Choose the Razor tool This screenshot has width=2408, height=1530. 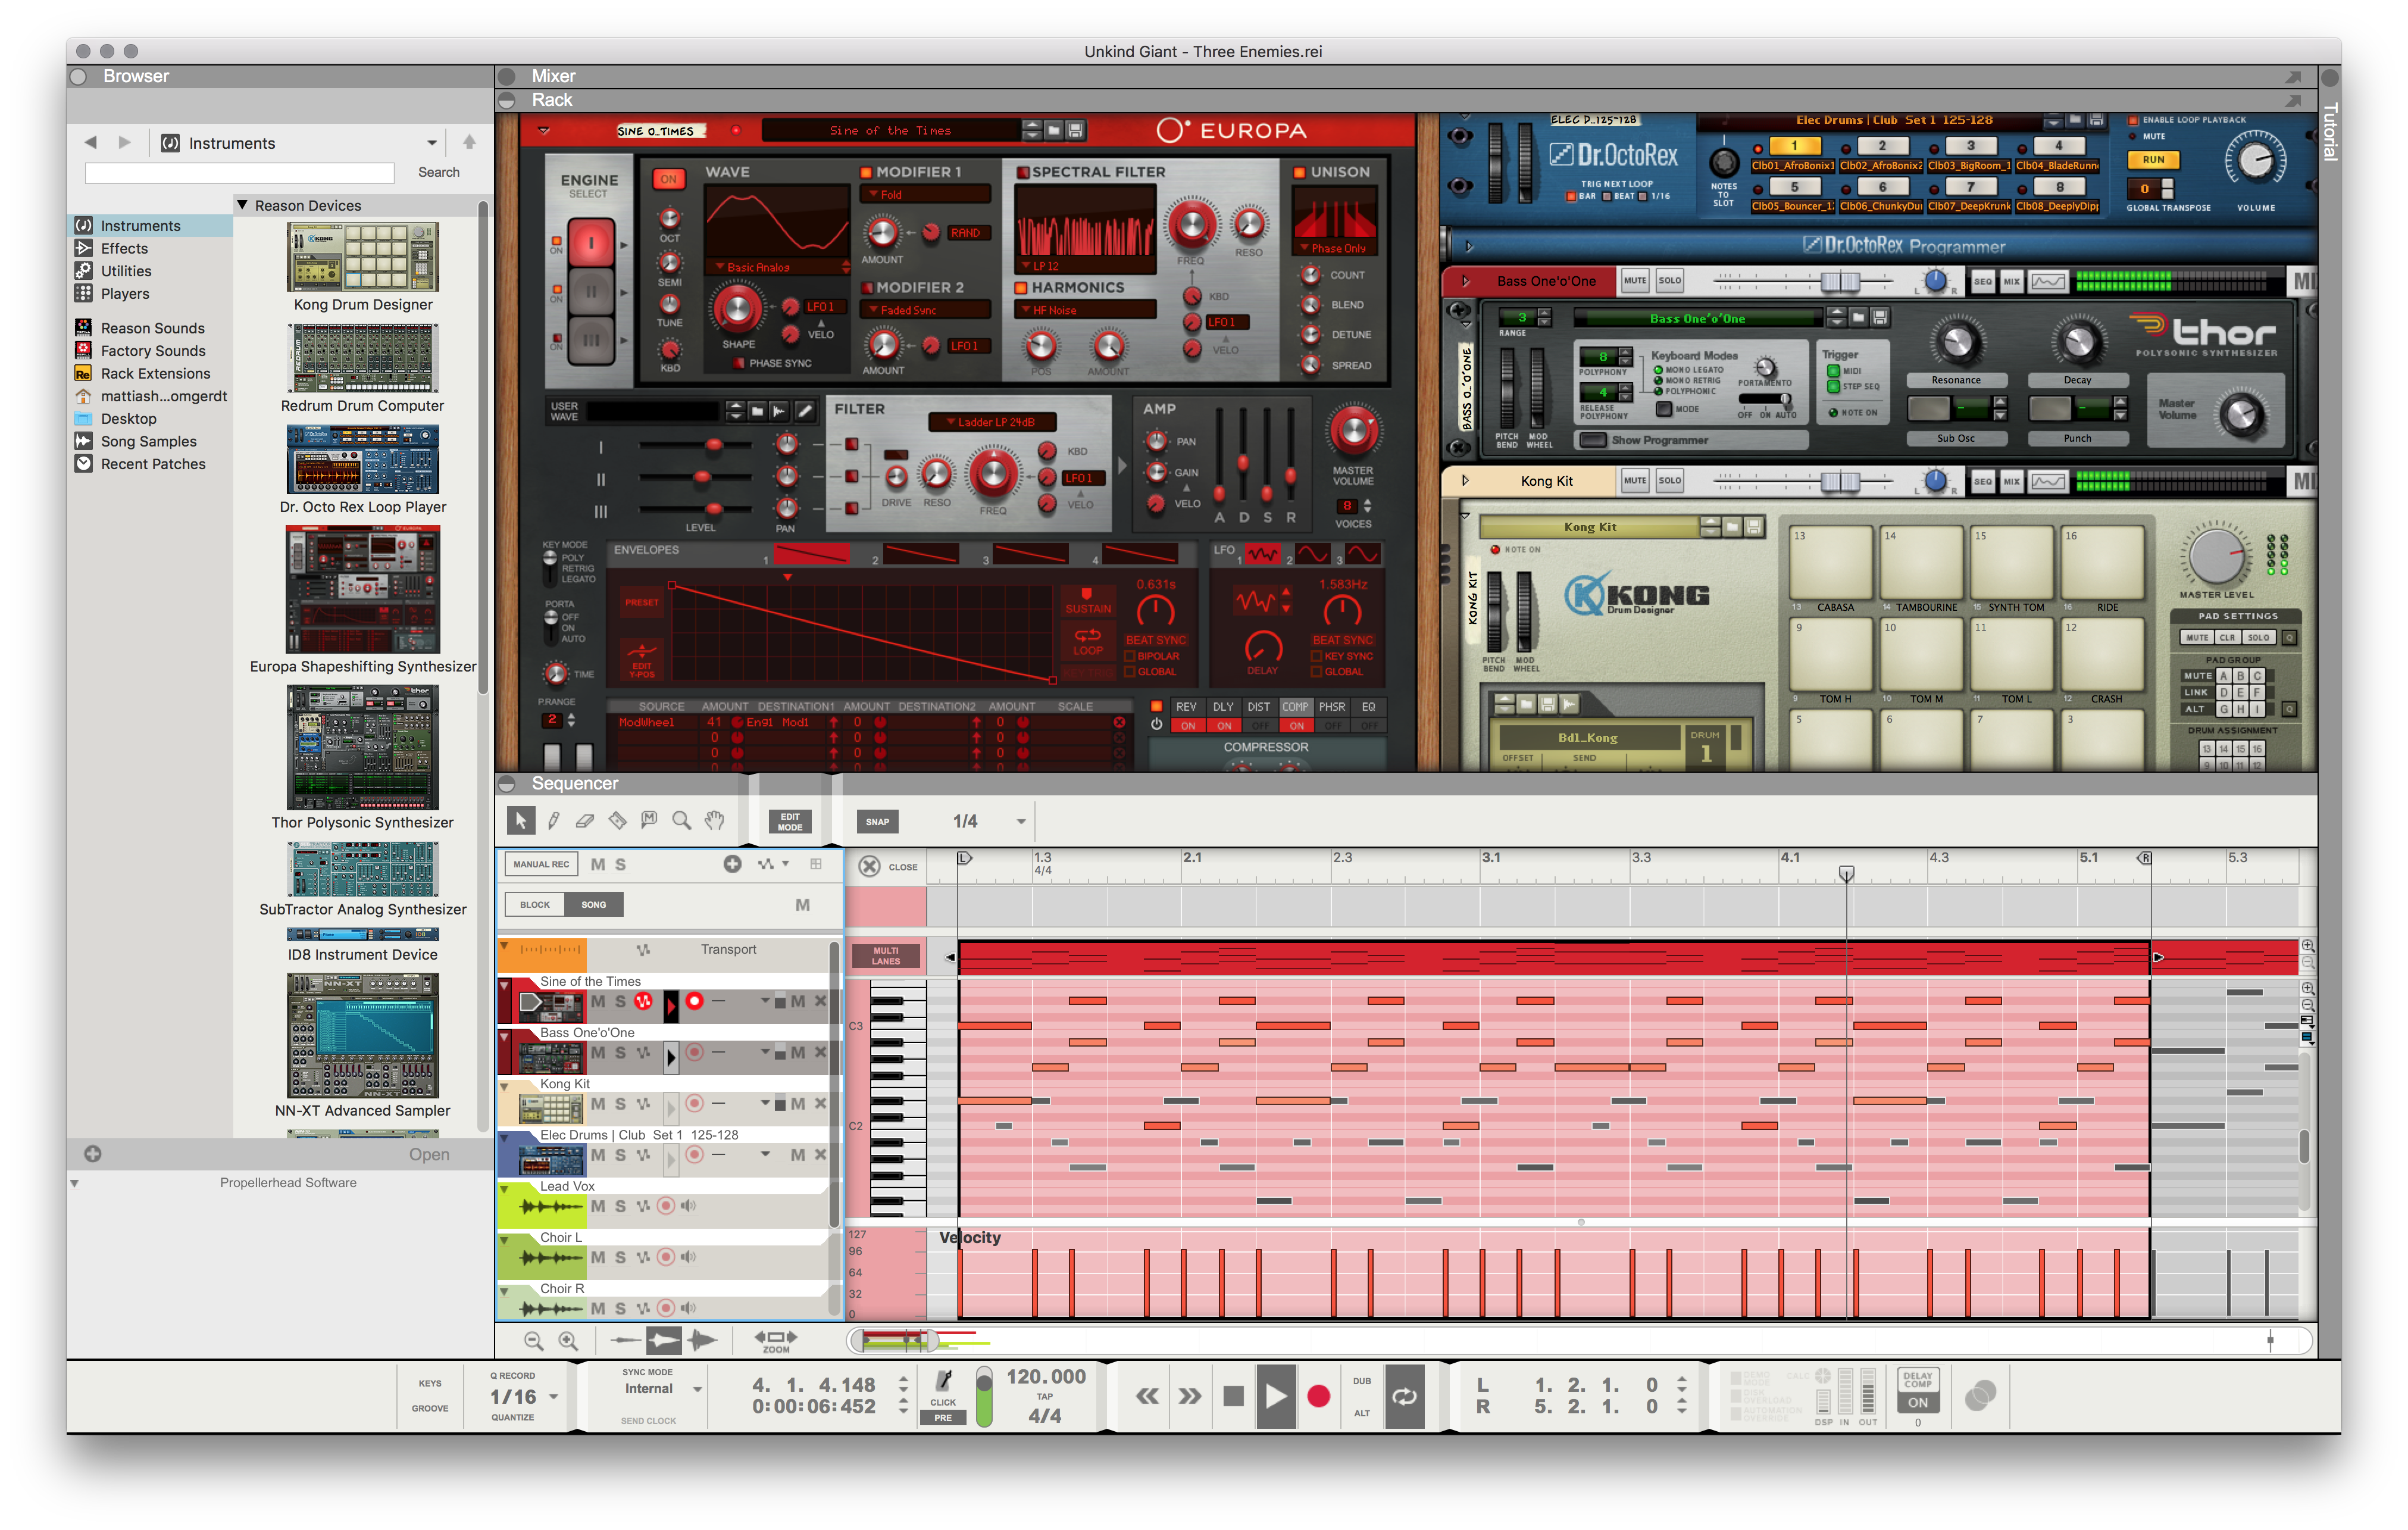click(618, 821)
